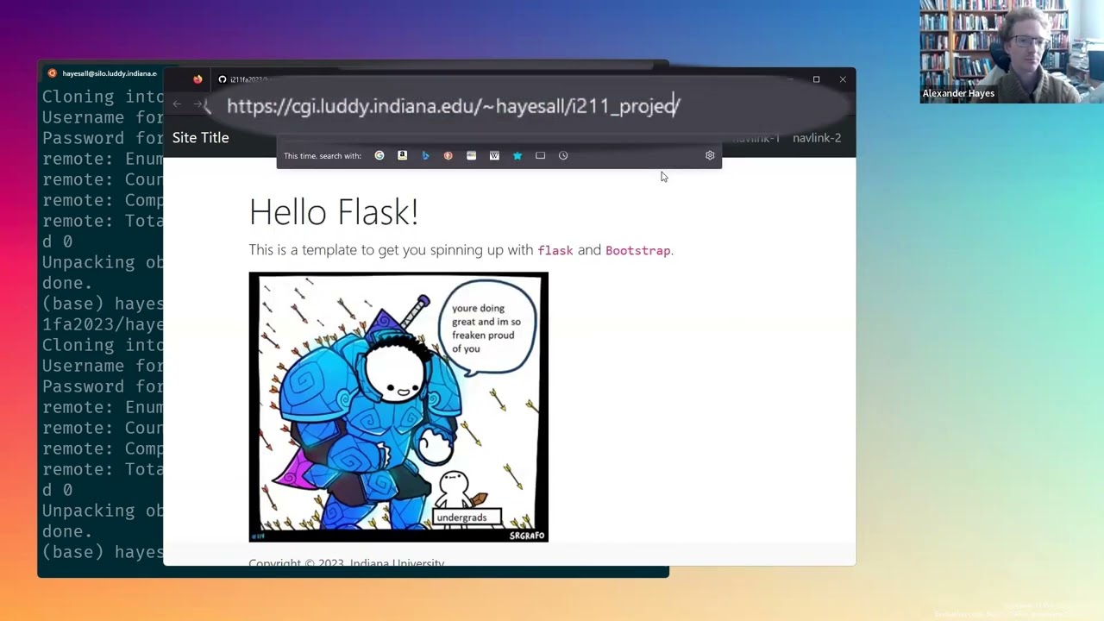Search with DuckDuckGo from the one-off search bar
Image resolution: width=1104 pixels, height=621 pixels.
(448, 155)
